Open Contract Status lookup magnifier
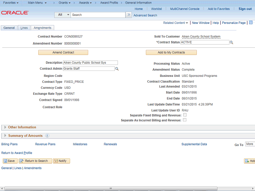 (x=231, y=43)
